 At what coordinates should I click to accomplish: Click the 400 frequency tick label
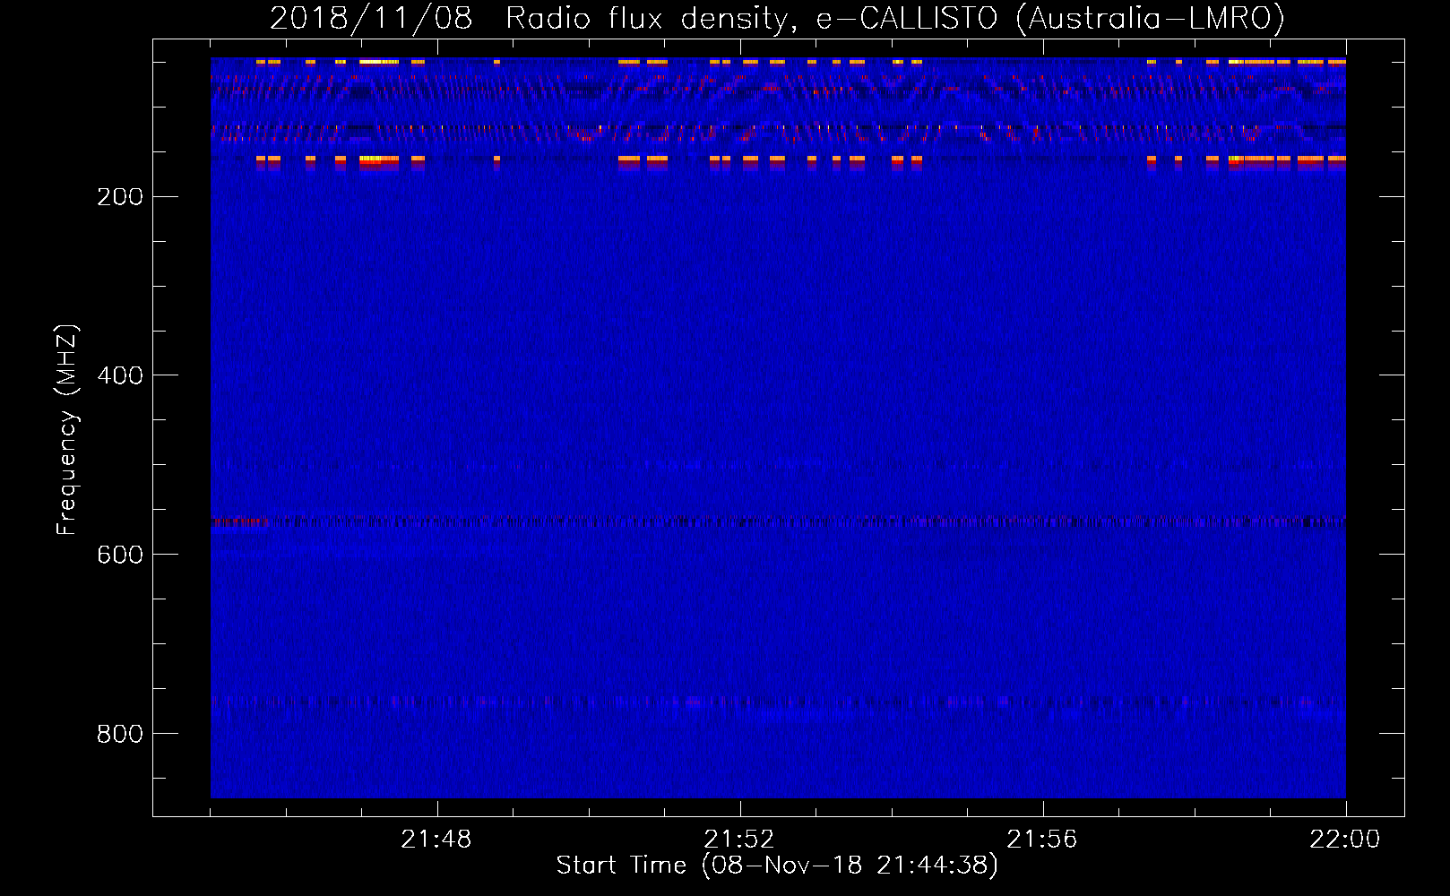click(x=120, y=376)
